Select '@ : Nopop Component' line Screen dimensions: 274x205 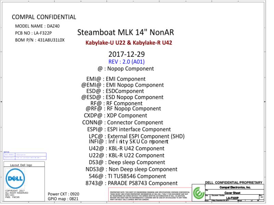(126, 69)
